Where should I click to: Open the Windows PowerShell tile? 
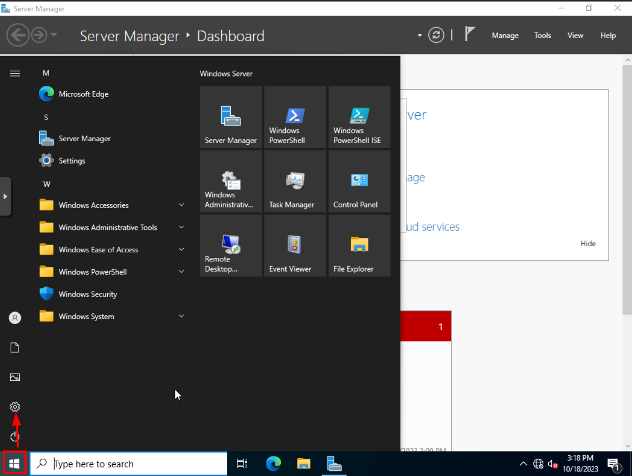(295, 117)
